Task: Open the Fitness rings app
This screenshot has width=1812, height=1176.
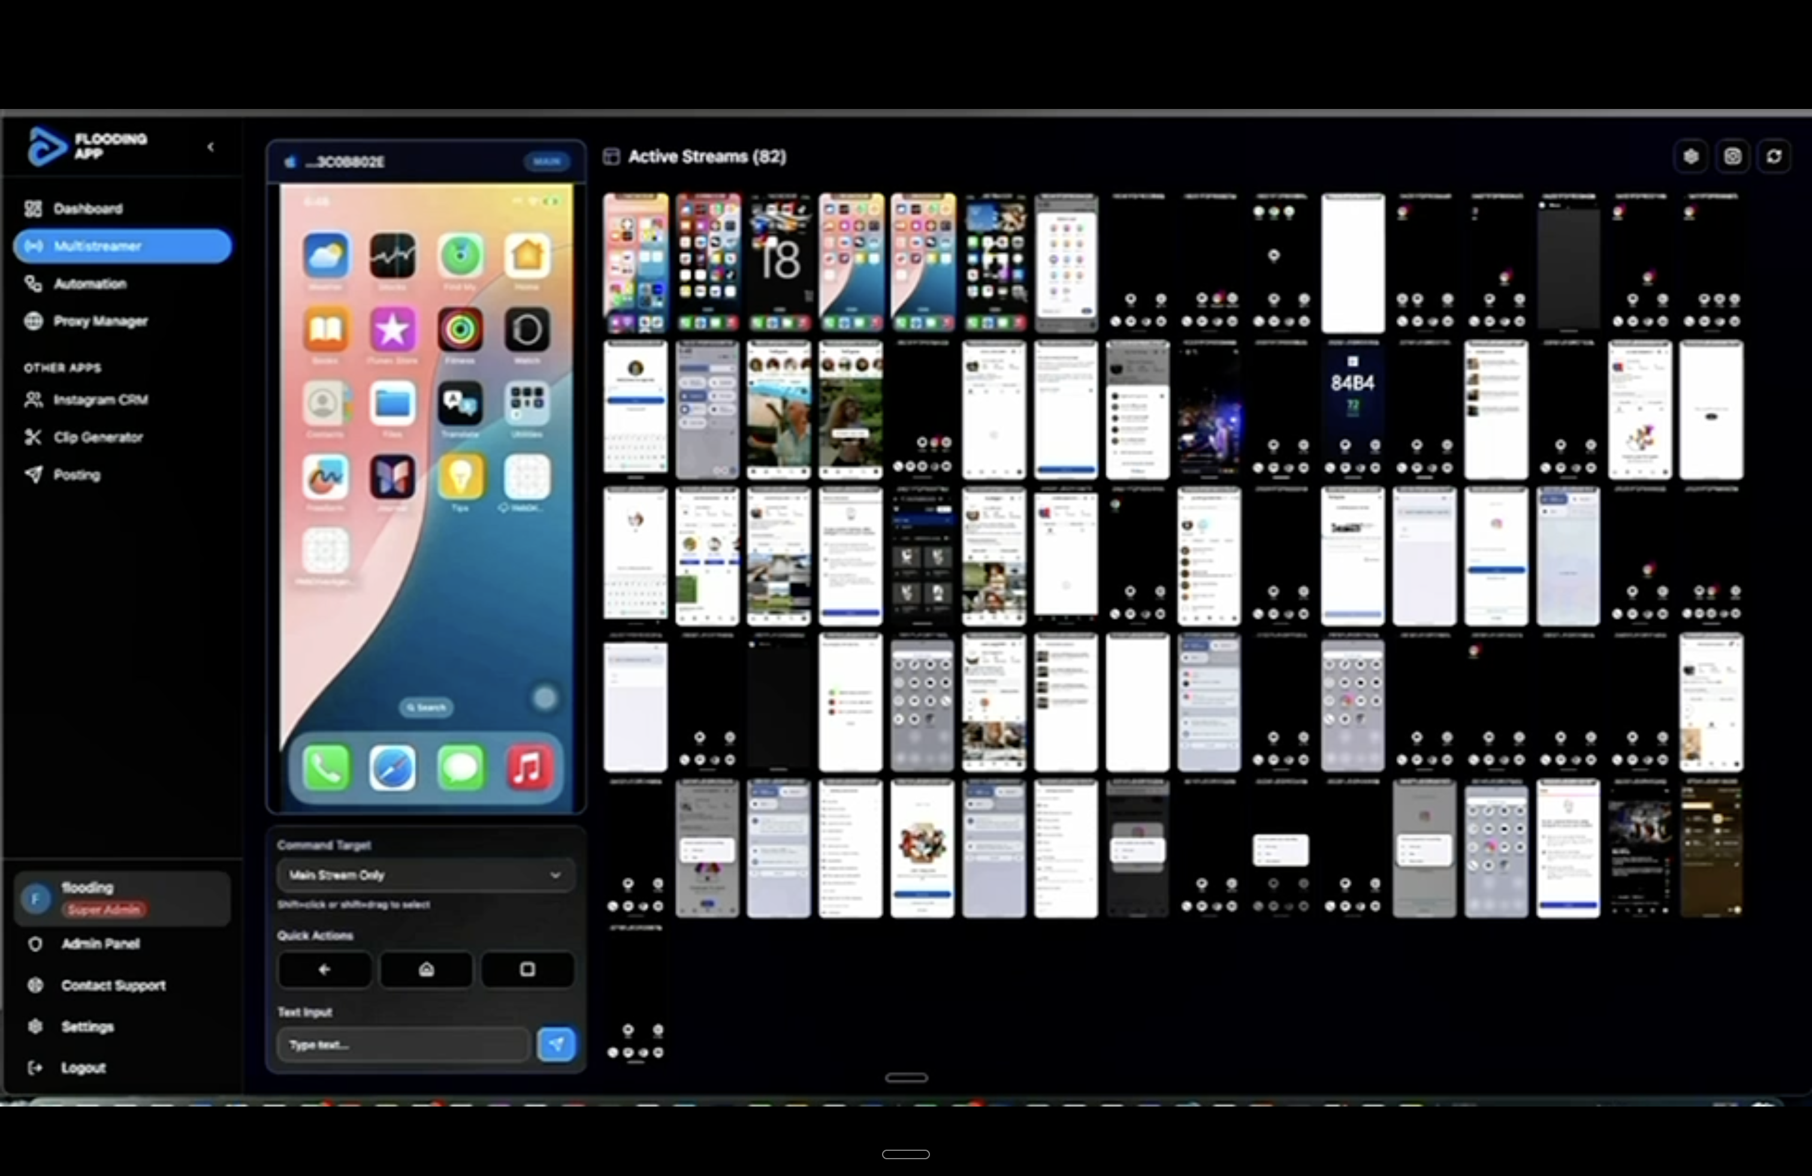Action: pyautogui.click(x=460, y=329)
